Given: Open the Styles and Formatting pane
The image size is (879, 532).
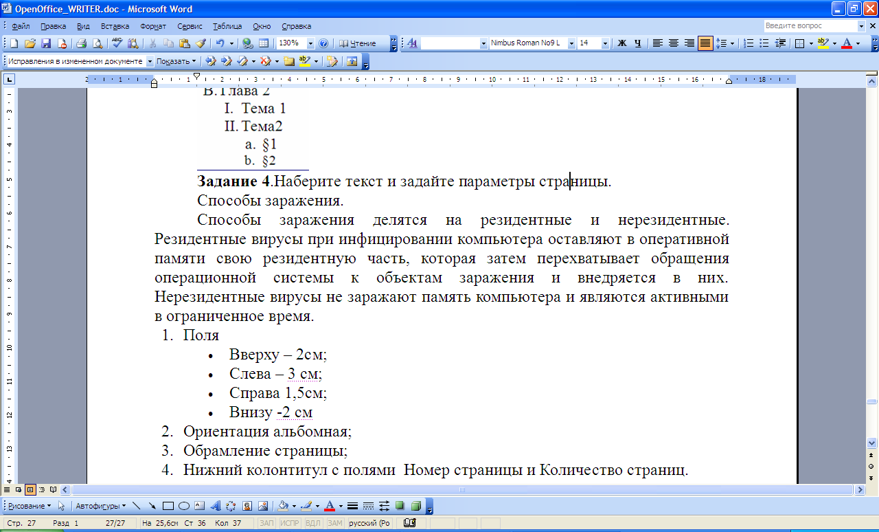Looking at the screenshot, I should 412,43.
